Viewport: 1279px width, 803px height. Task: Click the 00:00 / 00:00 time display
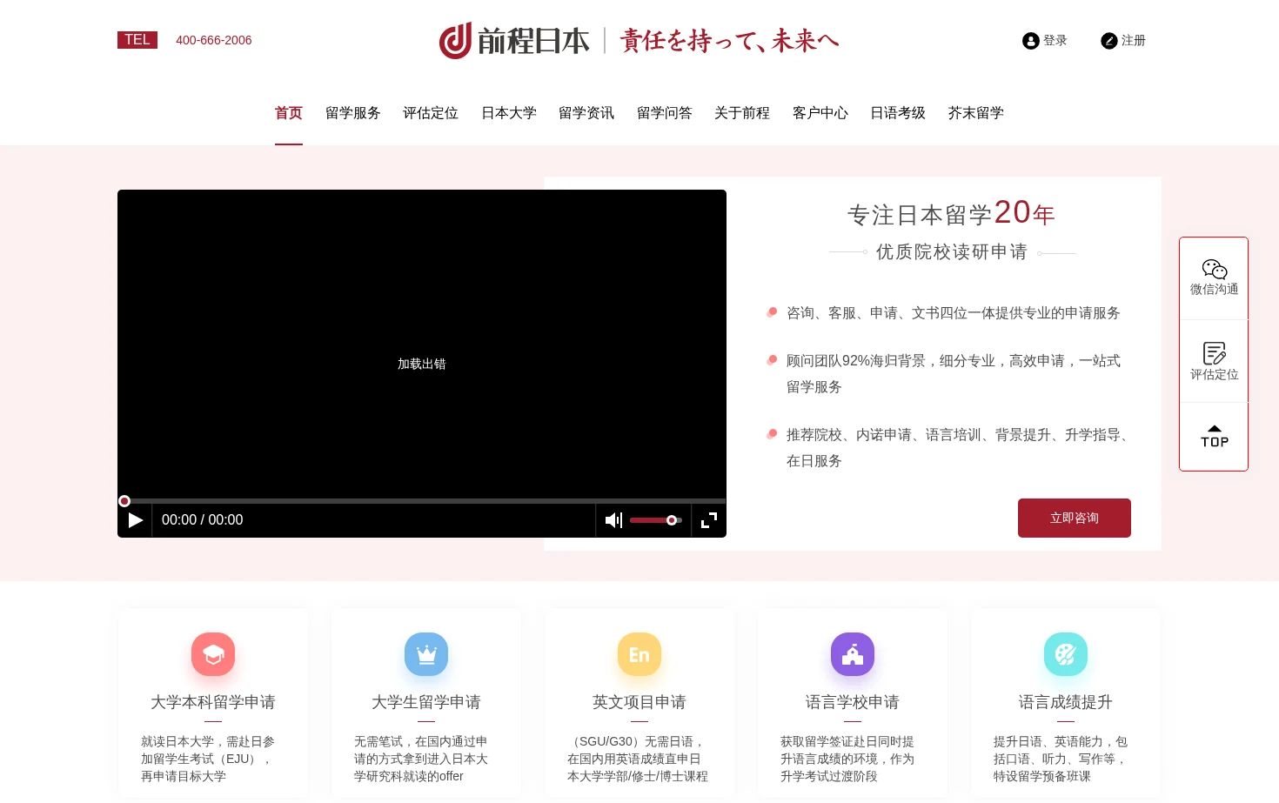(203, 520)
